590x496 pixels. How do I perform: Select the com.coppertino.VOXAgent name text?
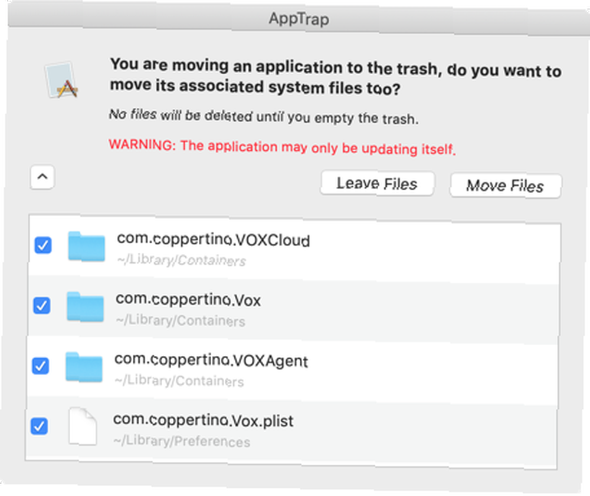211,360
